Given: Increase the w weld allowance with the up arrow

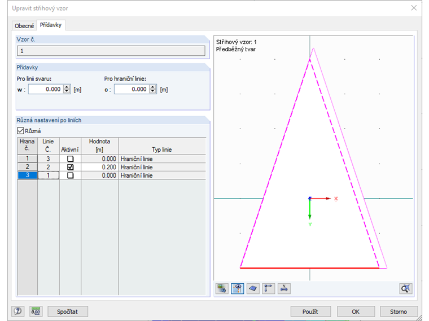Looking at the screenshot, I should point(67,87).
